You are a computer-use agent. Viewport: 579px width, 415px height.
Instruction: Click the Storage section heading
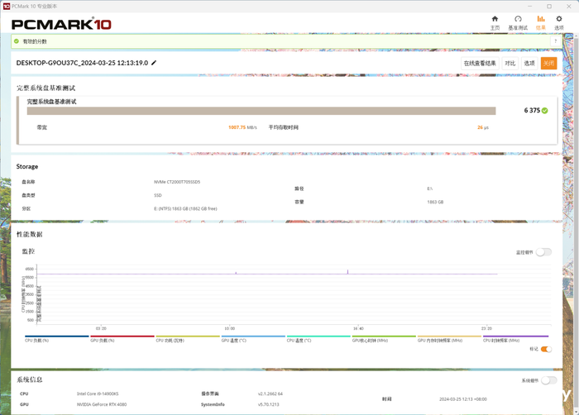[27, 166]
